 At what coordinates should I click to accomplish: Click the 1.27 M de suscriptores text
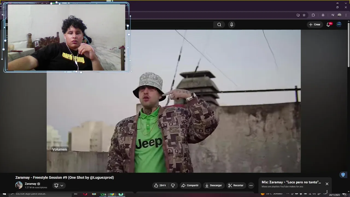pos(36,188)
